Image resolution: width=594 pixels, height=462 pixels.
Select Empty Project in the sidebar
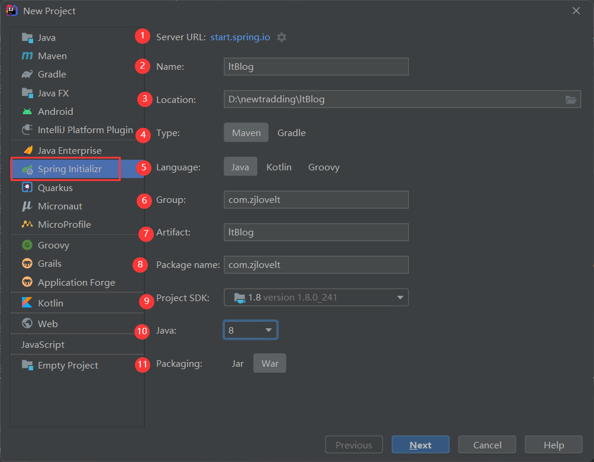coord(78,365)
